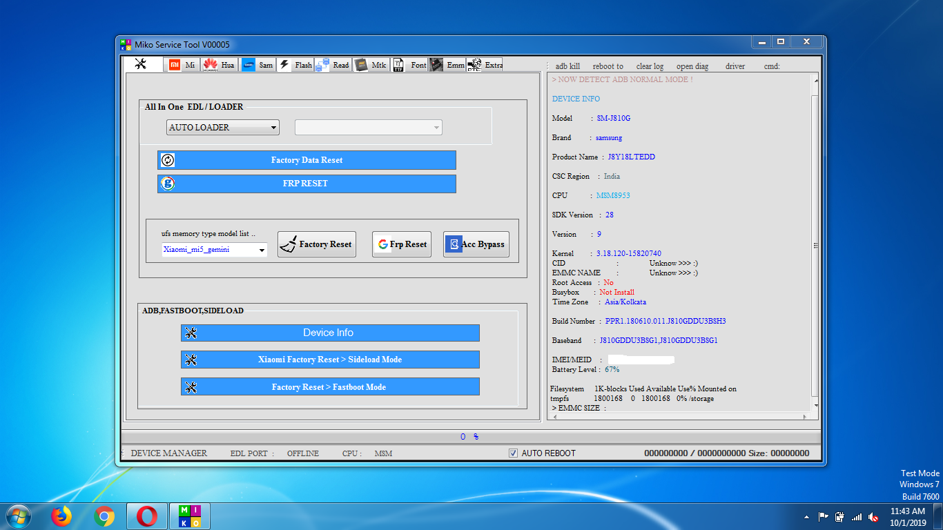Expand the ufs memory model list dropdown
This screenshot has height=530, width=943.
pos(262,250)
